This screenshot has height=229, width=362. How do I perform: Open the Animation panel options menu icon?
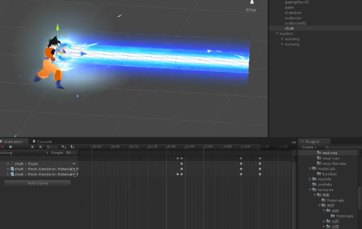pyautogui.click(x=293, y=143)
